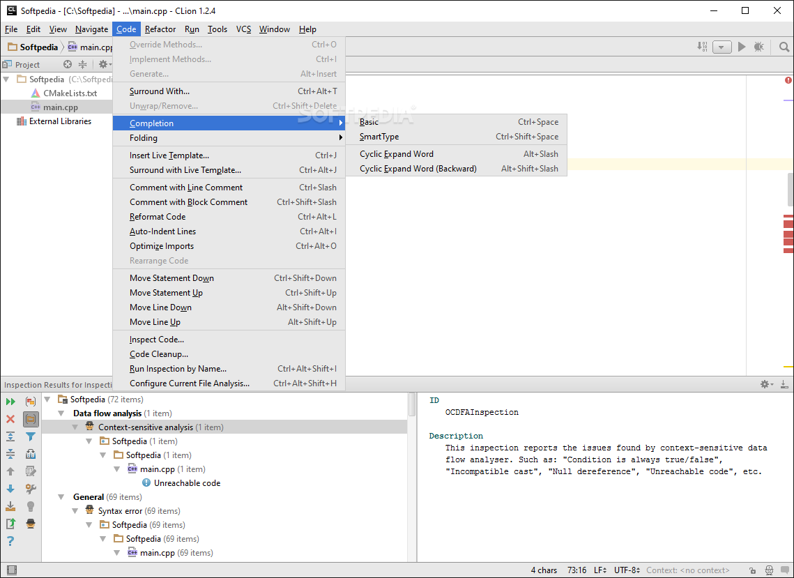Rerun inspection with green double-arrow icon
Viewport: 794px width, 578px height.
point(10,402)
